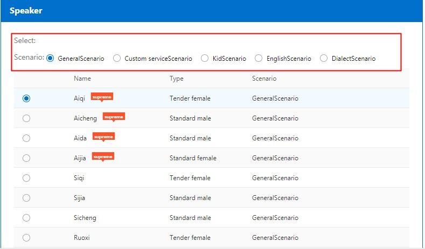Click the supreme badge next to Aicheng

pos(114,117)
